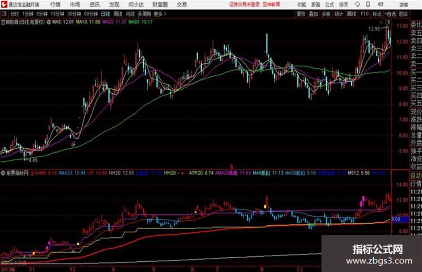Viewport: 422px width, 272px height.
Task: Open the envelope message icon
Action: pos(380,4)
